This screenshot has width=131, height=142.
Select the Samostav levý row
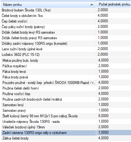[66, 105]
